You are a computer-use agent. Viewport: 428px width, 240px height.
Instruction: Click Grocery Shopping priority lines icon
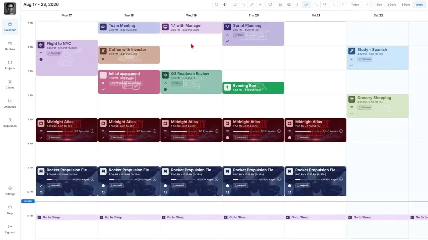coord(352,107)
